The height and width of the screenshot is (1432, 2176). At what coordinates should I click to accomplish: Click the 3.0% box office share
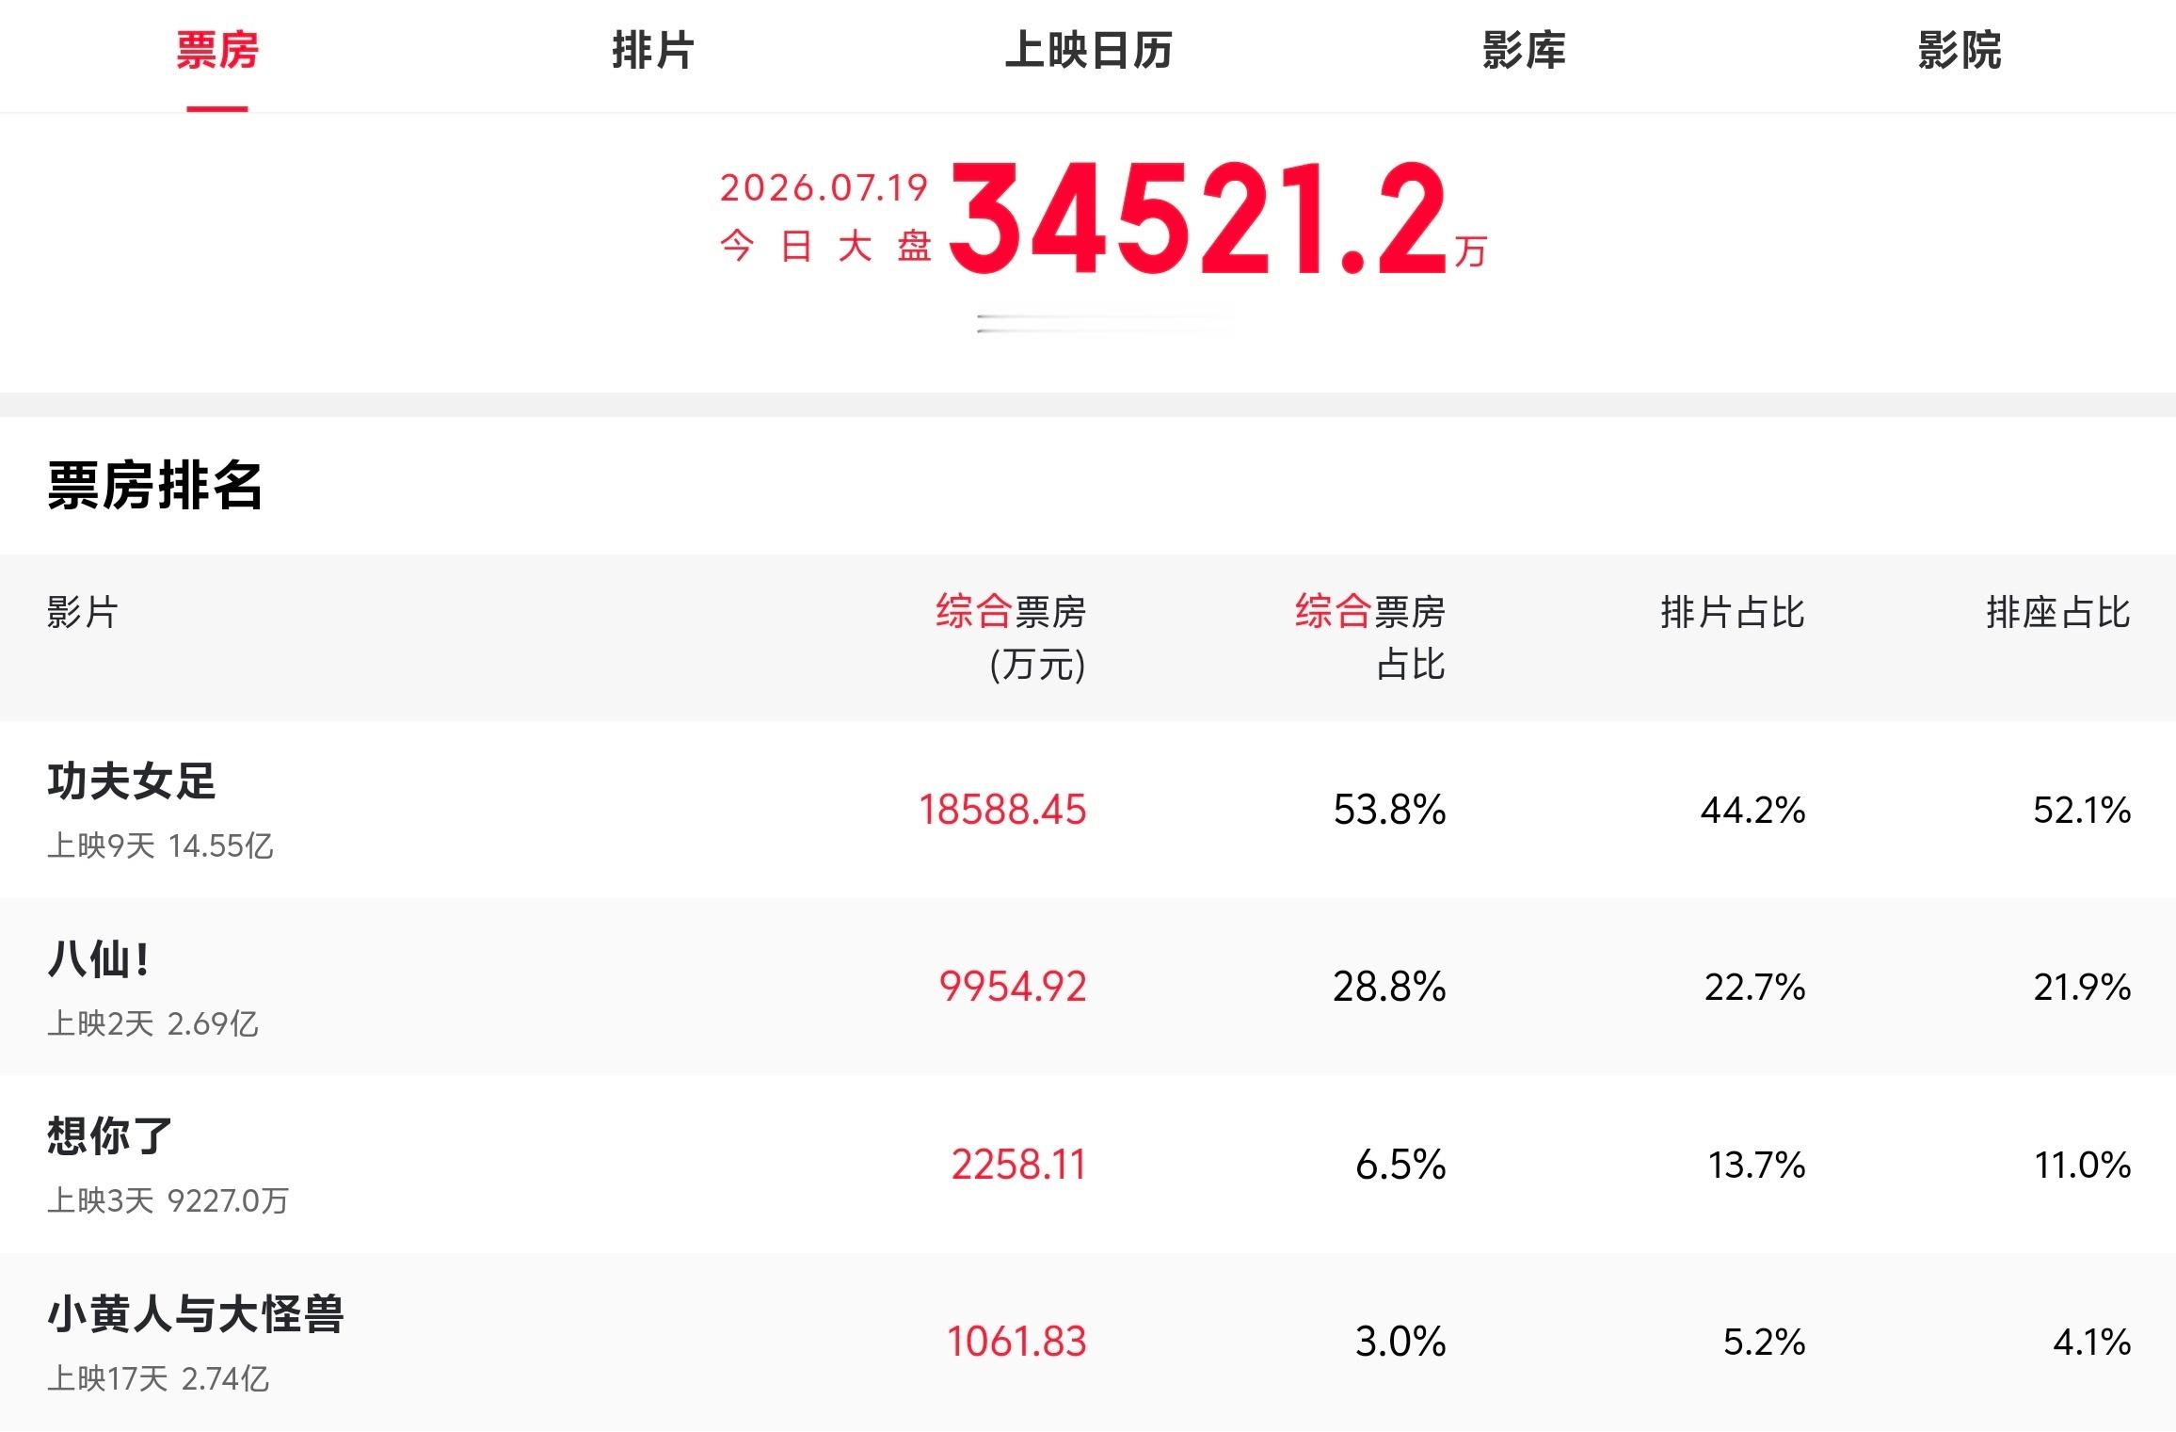(x=1400, y=1342)
